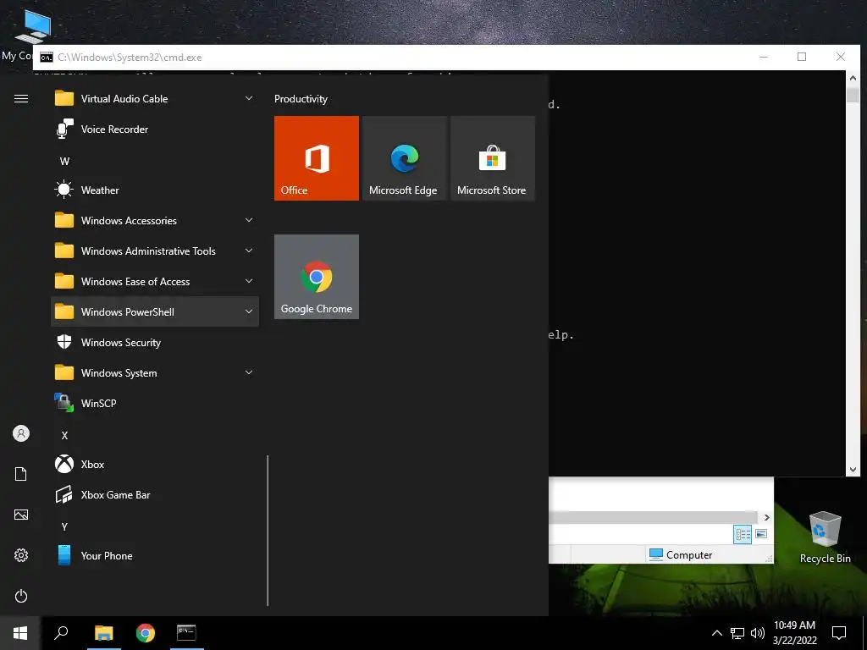Click the taskbar clock and date
867x650 pixels.
pyautogui.click(x=794, y=633)
